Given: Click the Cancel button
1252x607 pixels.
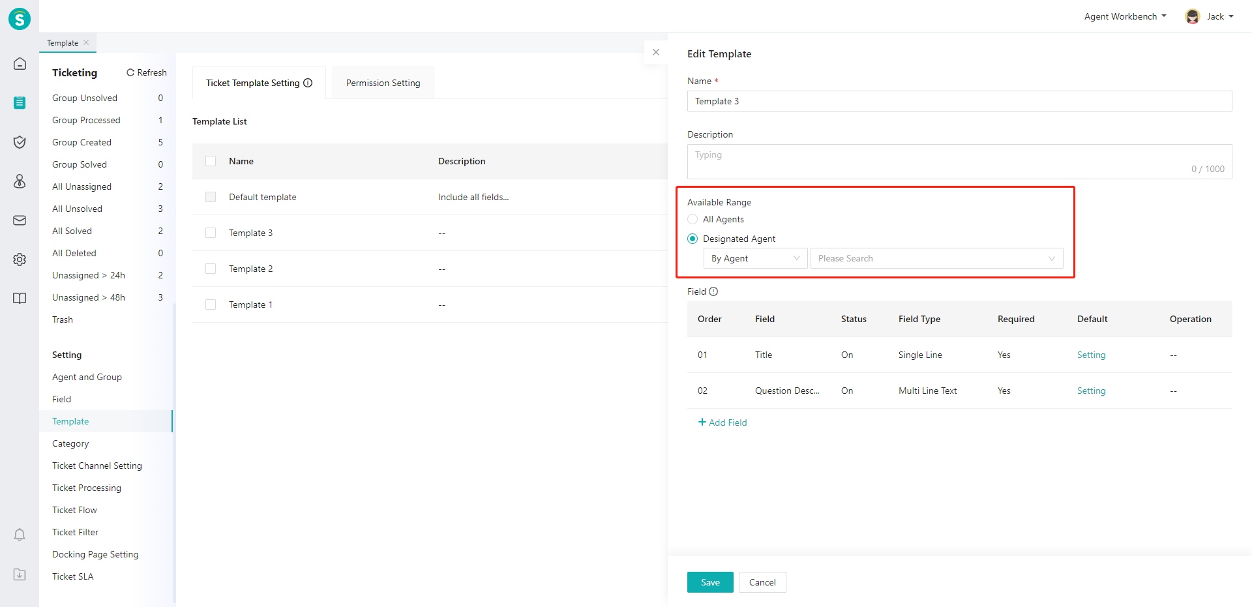Looking at the screenshot, I should pyautogui.click(x=762, y=582).
